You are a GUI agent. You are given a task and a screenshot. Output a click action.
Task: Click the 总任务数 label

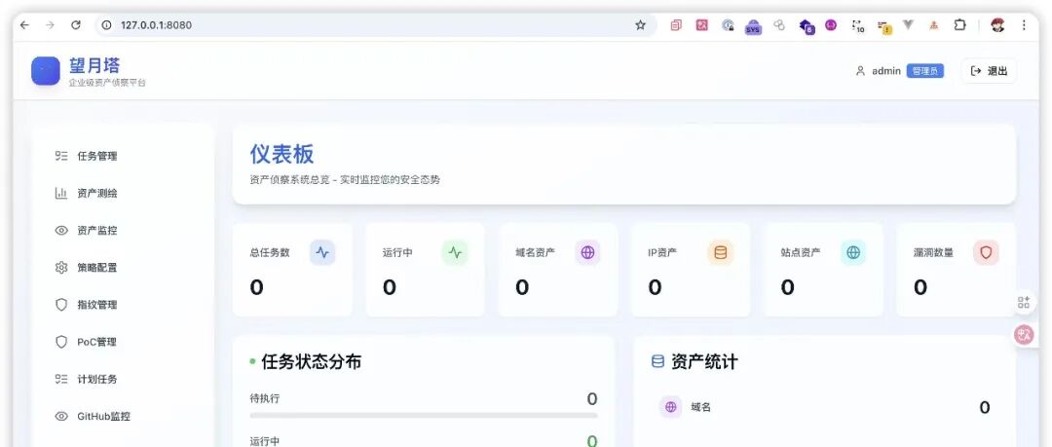(x=270, y=253)
